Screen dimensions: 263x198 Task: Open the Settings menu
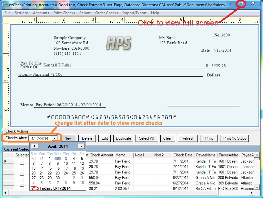(x=22, y=13)
